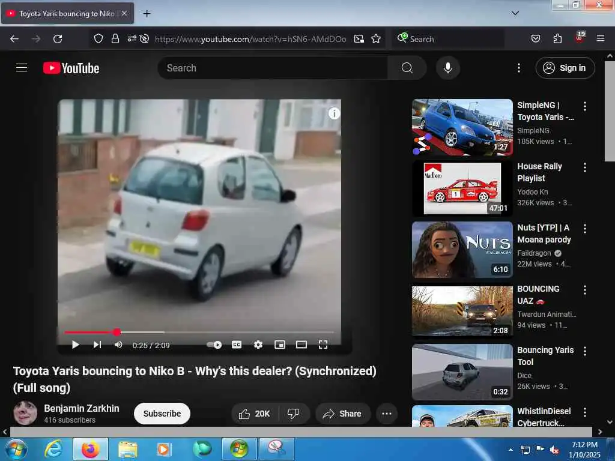Open Nuts Moana parody thumbnail

(x=462, y=250)
